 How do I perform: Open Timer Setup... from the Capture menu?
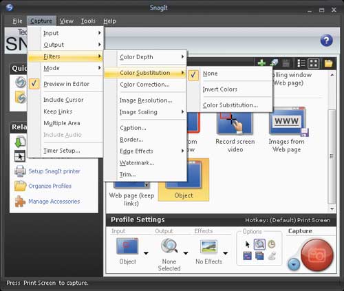click(65, 151)
